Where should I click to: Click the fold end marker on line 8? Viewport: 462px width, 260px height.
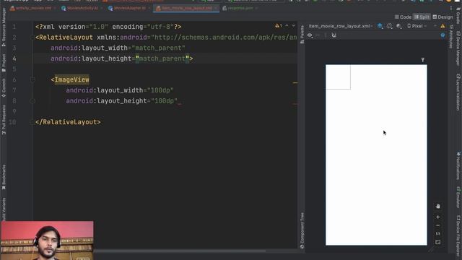(x=32, y=101)
